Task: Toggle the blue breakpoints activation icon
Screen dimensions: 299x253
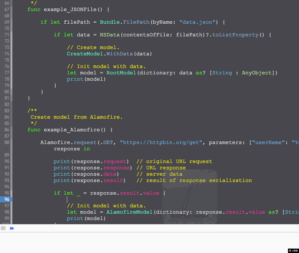Action: [x=12, y=228]
